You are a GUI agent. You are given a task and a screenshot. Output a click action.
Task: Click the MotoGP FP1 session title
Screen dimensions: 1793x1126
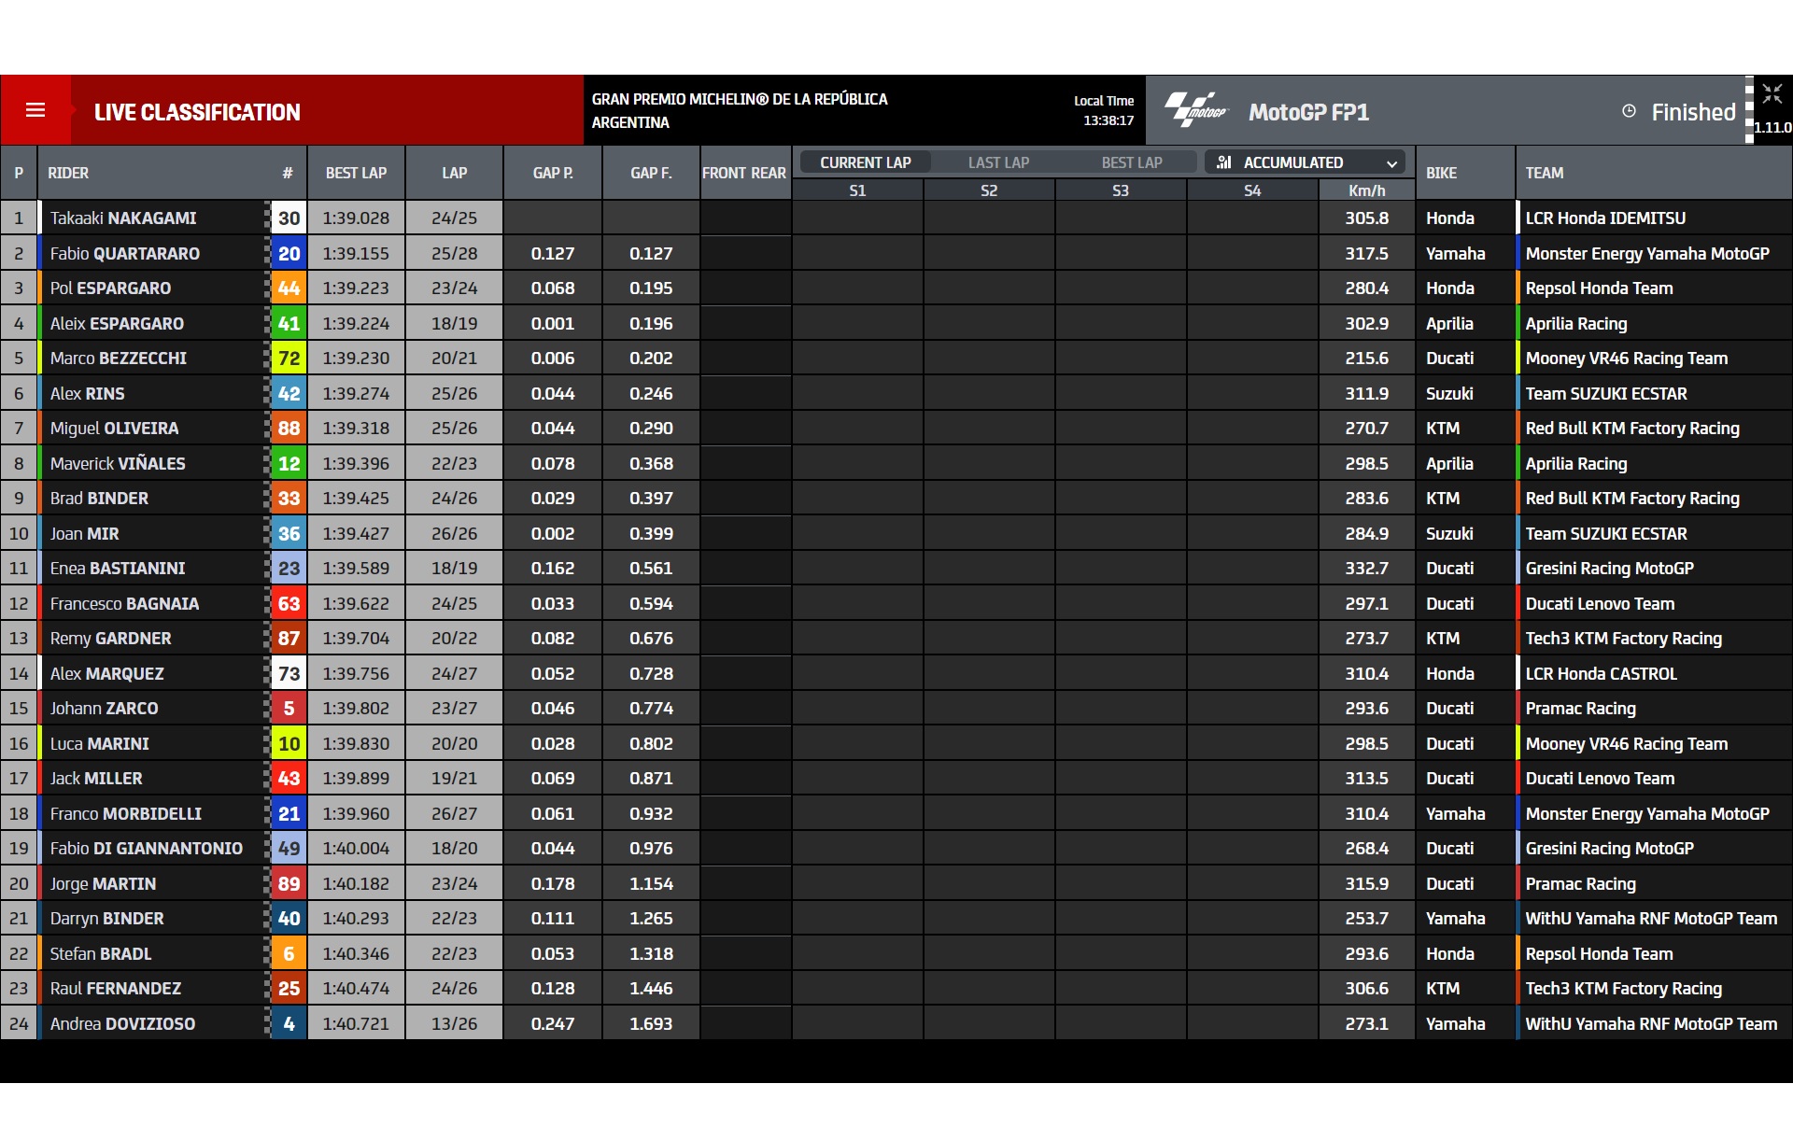tap(1308, 112)
